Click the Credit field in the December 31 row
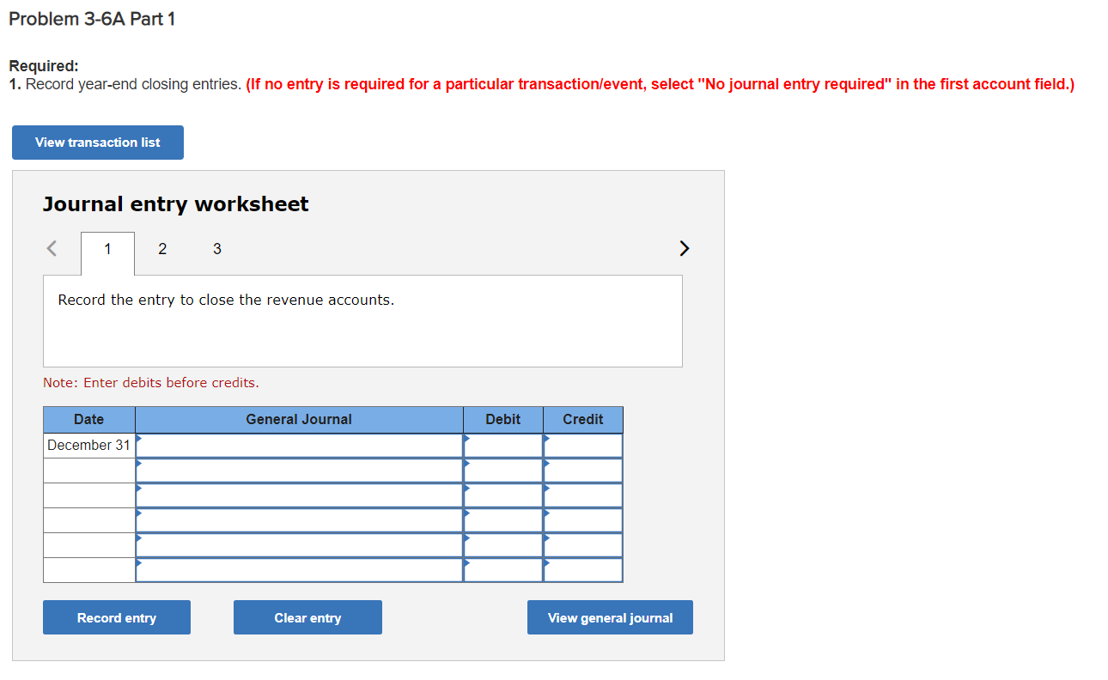This screenshot has height=680, width=1108. (x=583, y=446)
